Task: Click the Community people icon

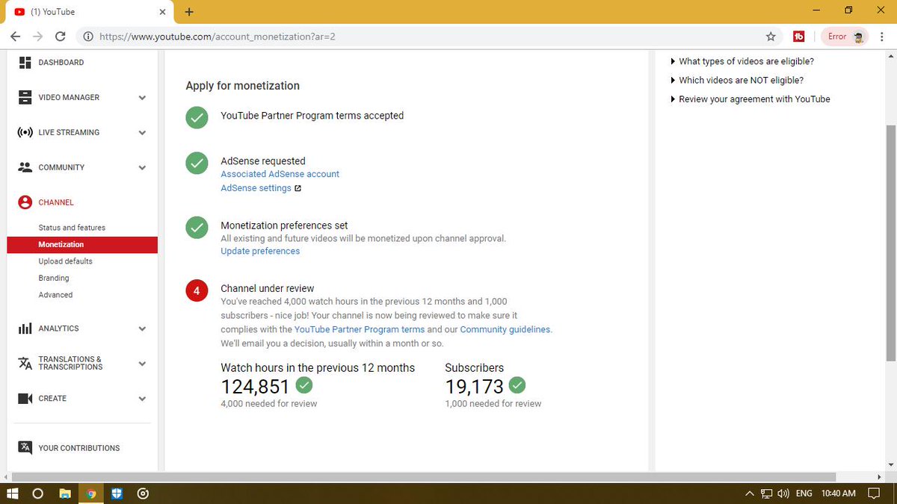Action: click(25, 167)
